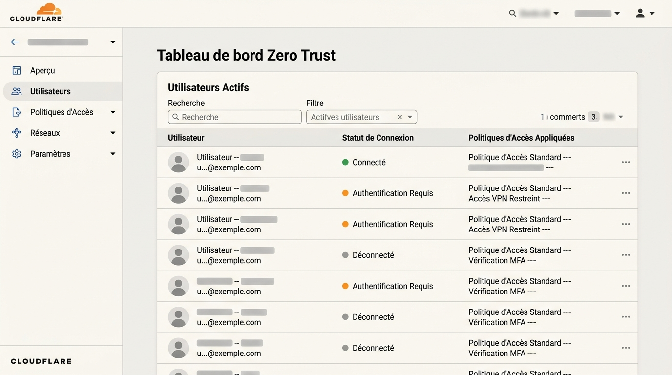Click the Politiques d'Accès document icon
Viewport: 672px width, 375px height.
click(x=17, y=112)
